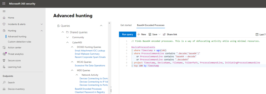The width and height of the screenshot is (266, 94).
Task: Click the query comment on line 1
Action: pyautogui.click(x=196, y=41)
